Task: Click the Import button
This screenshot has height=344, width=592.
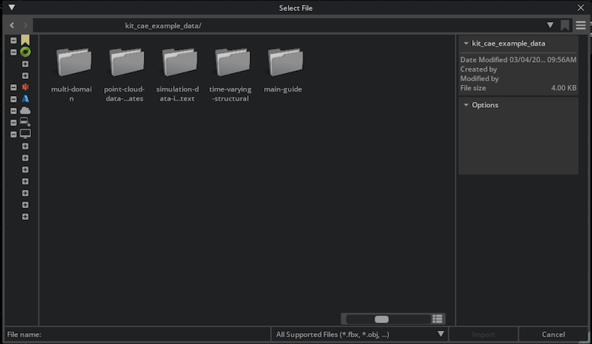Action: (x=483, y=334)
